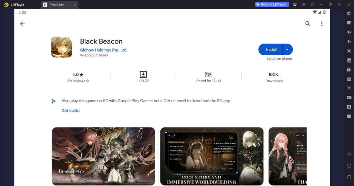Viewport: 354px width, 186px height.
Task: Click the Google Play Games logo icon
Action: pos(53,101)
